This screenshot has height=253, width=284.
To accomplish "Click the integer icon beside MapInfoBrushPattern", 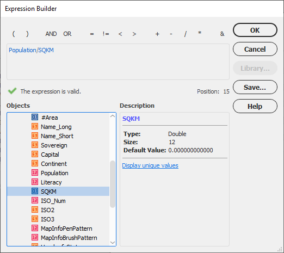I will click(35, 237).
